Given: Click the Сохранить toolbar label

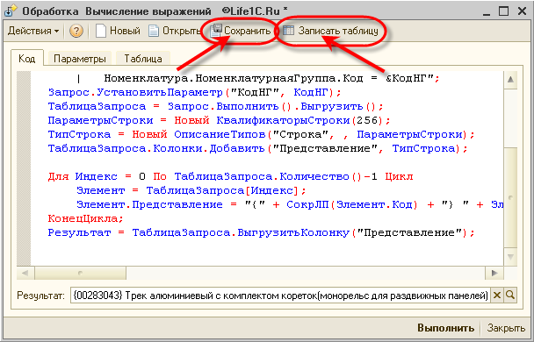Looking at the screenshot, I should [x=248, y=31].
